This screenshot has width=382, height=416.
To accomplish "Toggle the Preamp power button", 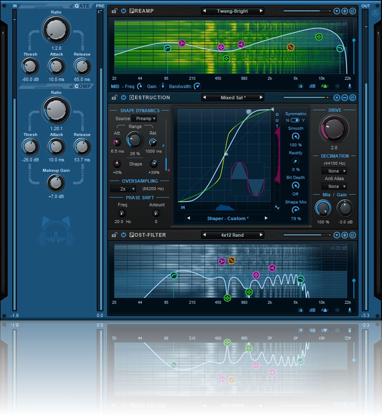I will coord(123,11).
